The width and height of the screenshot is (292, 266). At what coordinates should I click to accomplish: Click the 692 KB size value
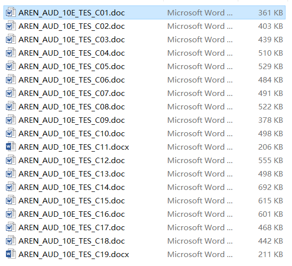tap(271, 187)
